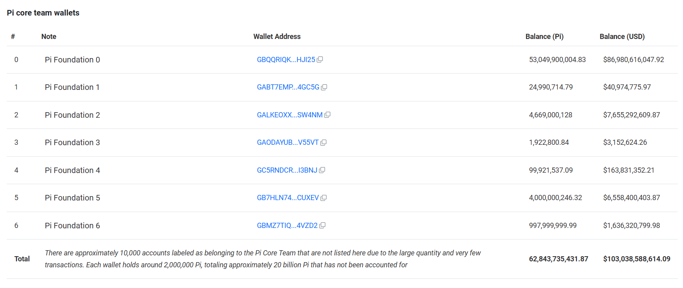Screen dimensions: 683x288
Task: Open the GABT7EMP...4GC5G wallet link
Action: (x=288, y=87)
